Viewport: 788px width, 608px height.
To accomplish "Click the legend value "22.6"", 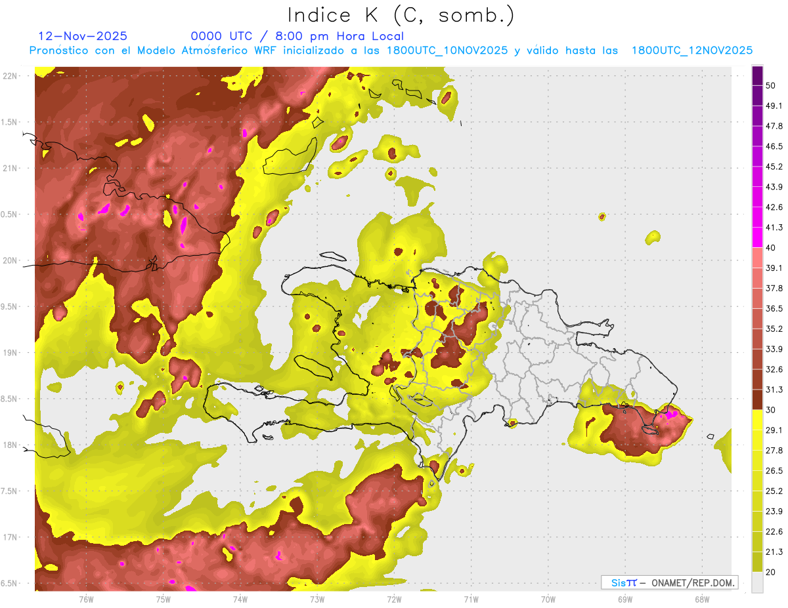I will click(775, 532).
